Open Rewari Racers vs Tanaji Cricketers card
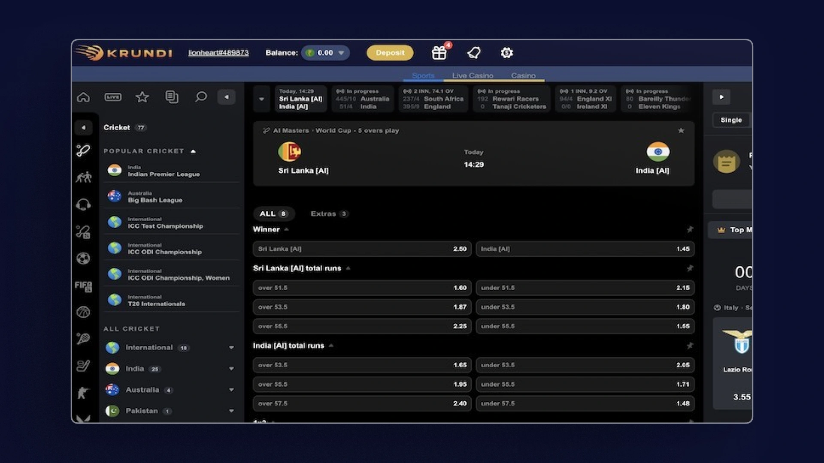 [512, 99]
